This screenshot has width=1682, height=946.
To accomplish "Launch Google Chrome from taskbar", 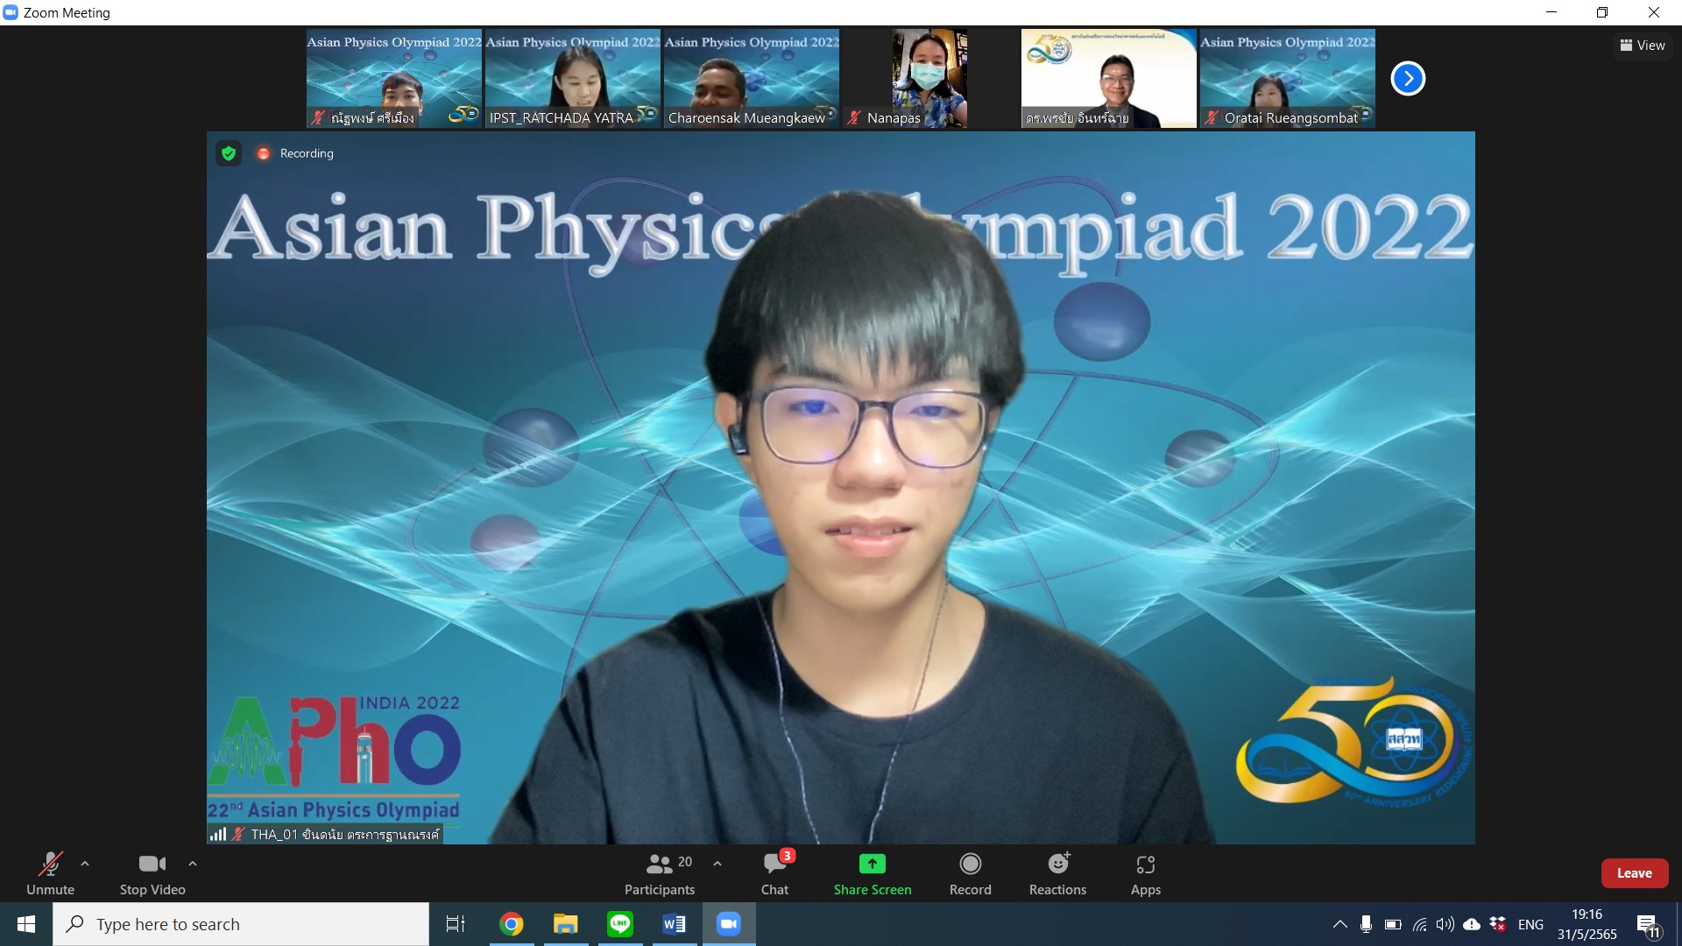I will click(512, 924).
